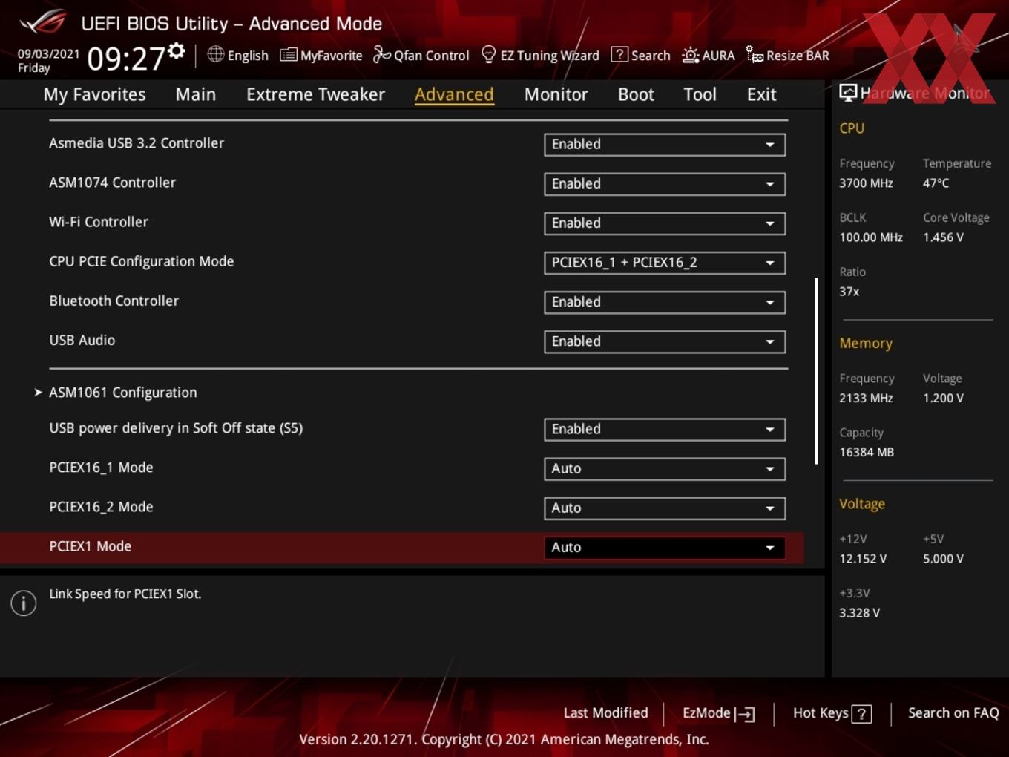Open ASM1074 Controller dropdown

(664, 183)
